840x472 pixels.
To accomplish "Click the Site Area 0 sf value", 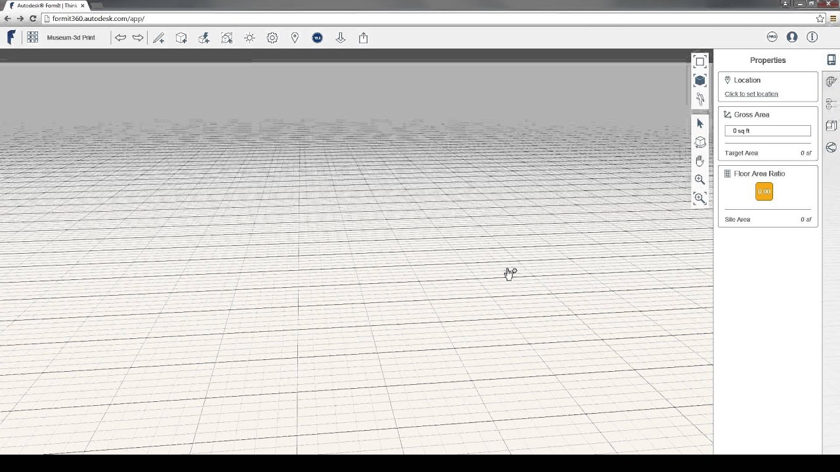I will tap(806, 220).
